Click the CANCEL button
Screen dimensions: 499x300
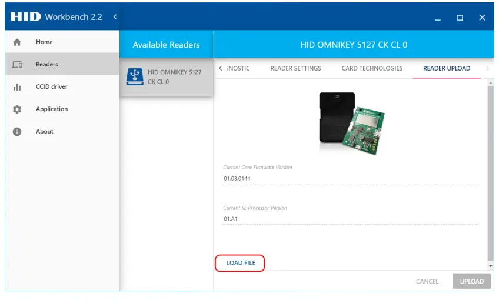click(x=427, y=282)
